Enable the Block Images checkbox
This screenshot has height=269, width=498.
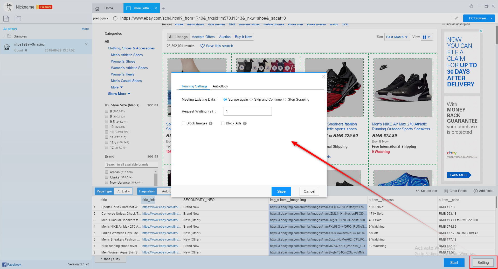click(184, 123)
